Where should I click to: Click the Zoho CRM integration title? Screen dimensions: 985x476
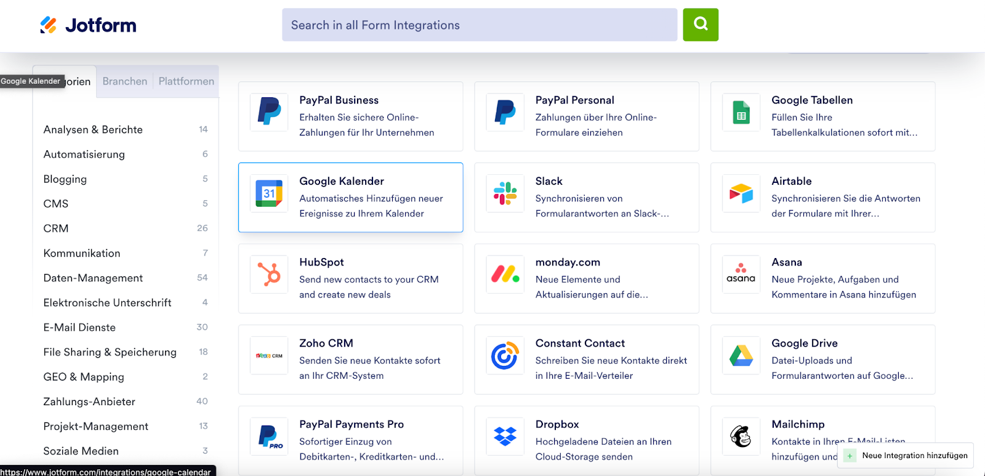326,343
